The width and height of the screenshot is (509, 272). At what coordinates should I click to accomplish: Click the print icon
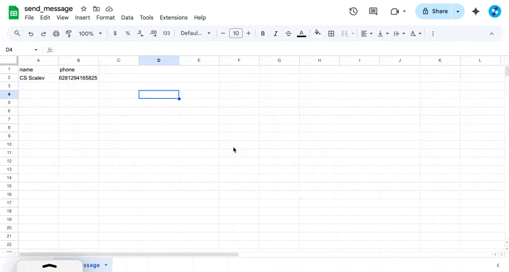pos(56,34)
